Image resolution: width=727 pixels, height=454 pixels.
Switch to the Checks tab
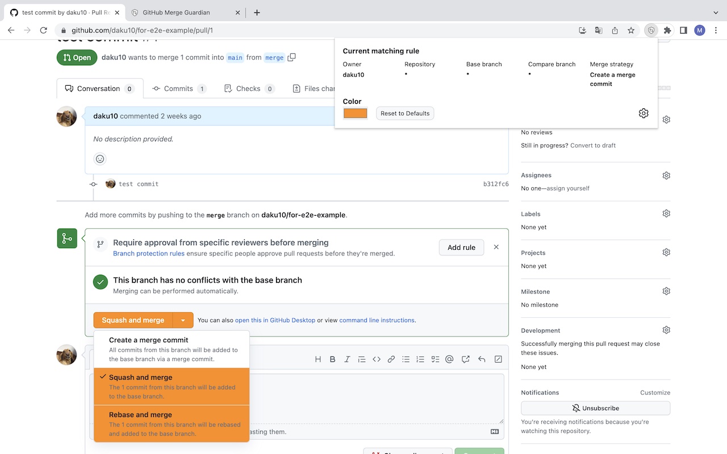[x=248, y=89]
